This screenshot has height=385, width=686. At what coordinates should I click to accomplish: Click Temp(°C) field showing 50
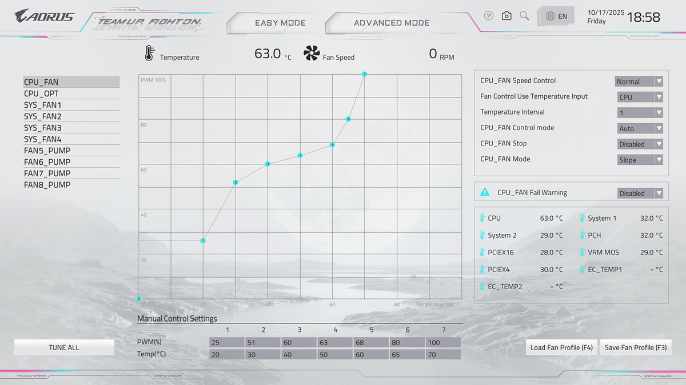[335, 354]
